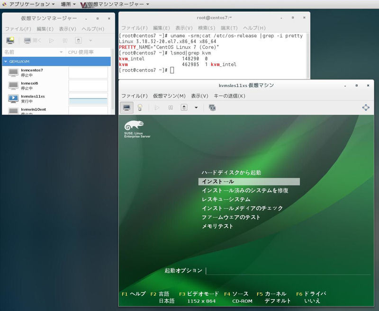This screenshot has height=311, width=379.
Task: Click the 起動オプション input field
Action: [288, 271]
